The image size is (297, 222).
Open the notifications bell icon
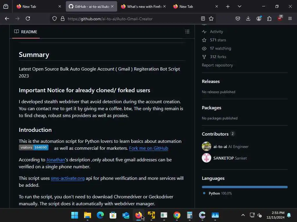[289, 215]
